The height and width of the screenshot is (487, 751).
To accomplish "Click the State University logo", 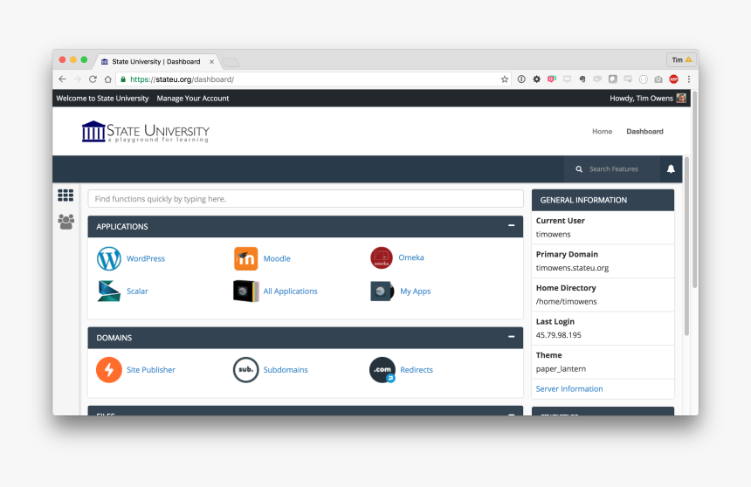I will (x=146, y=132).
